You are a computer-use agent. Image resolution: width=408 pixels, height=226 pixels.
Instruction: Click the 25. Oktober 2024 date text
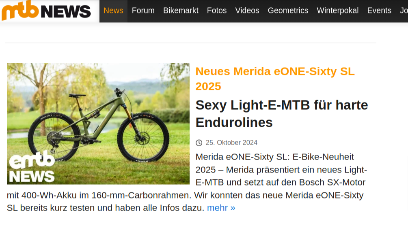tap(231, 143)
